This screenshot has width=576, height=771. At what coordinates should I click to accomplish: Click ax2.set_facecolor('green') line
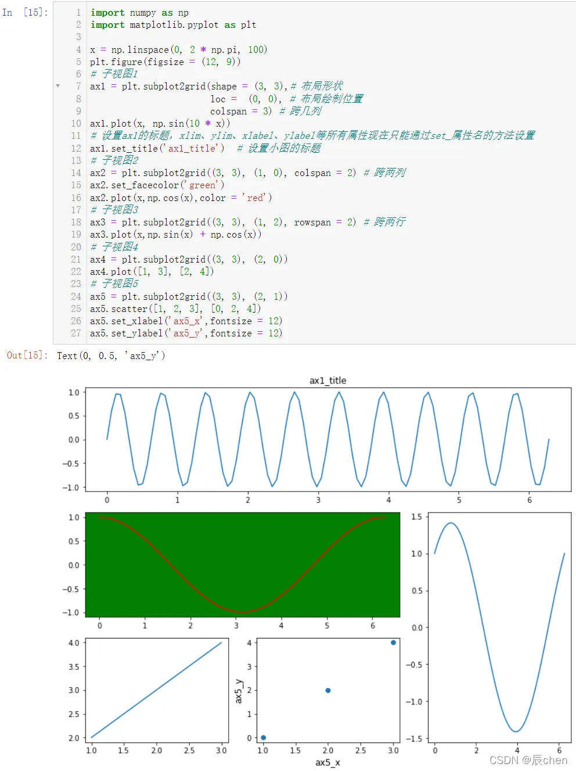pyautogui.click(x=157, y=185)
